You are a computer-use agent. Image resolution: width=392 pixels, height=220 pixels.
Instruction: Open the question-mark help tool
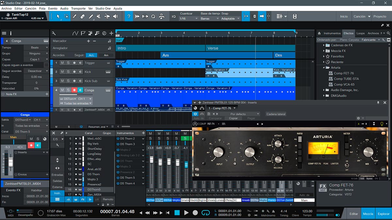129,16
